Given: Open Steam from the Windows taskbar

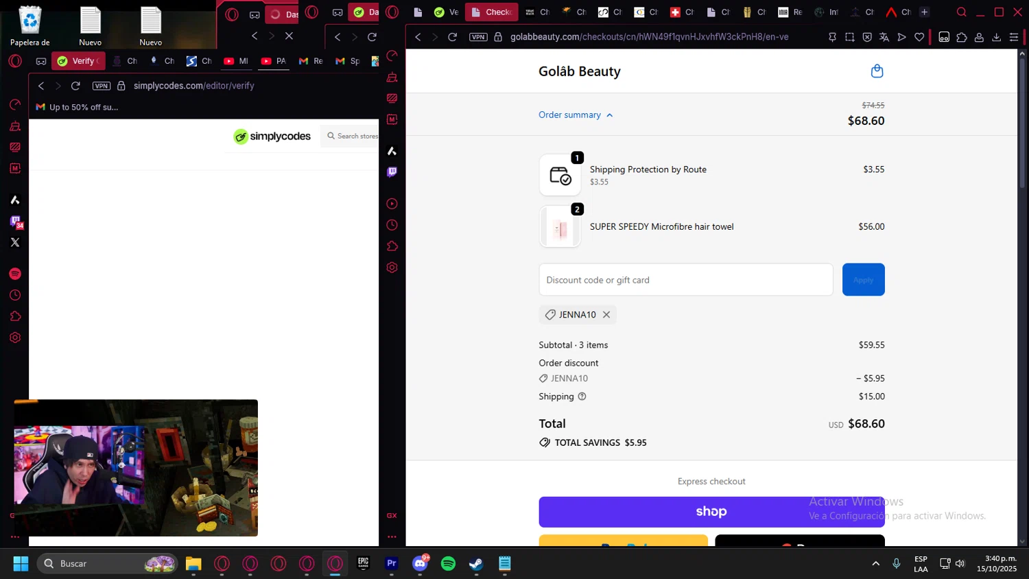Looking at the screenshot, I should tap(476, 564).
